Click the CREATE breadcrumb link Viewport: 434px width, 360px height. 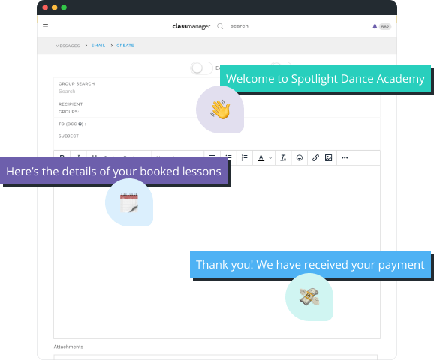(125, 46)
